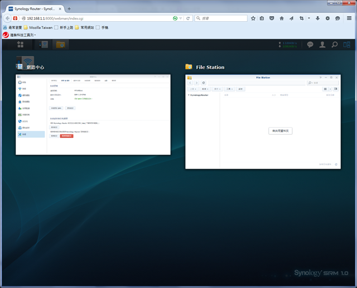
Task: Show bookmarks list icon
Action: (262, 18)
